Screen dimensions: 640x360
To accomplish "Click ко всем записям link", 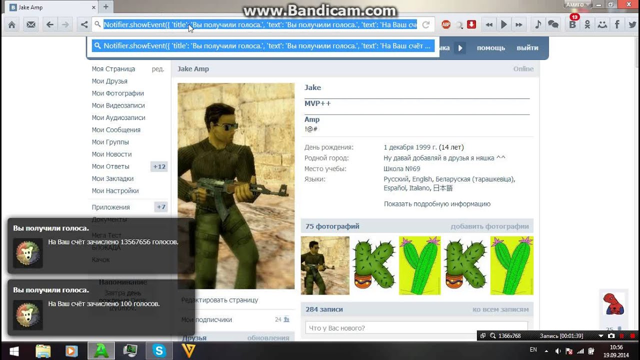I will (x=500, y=309).
